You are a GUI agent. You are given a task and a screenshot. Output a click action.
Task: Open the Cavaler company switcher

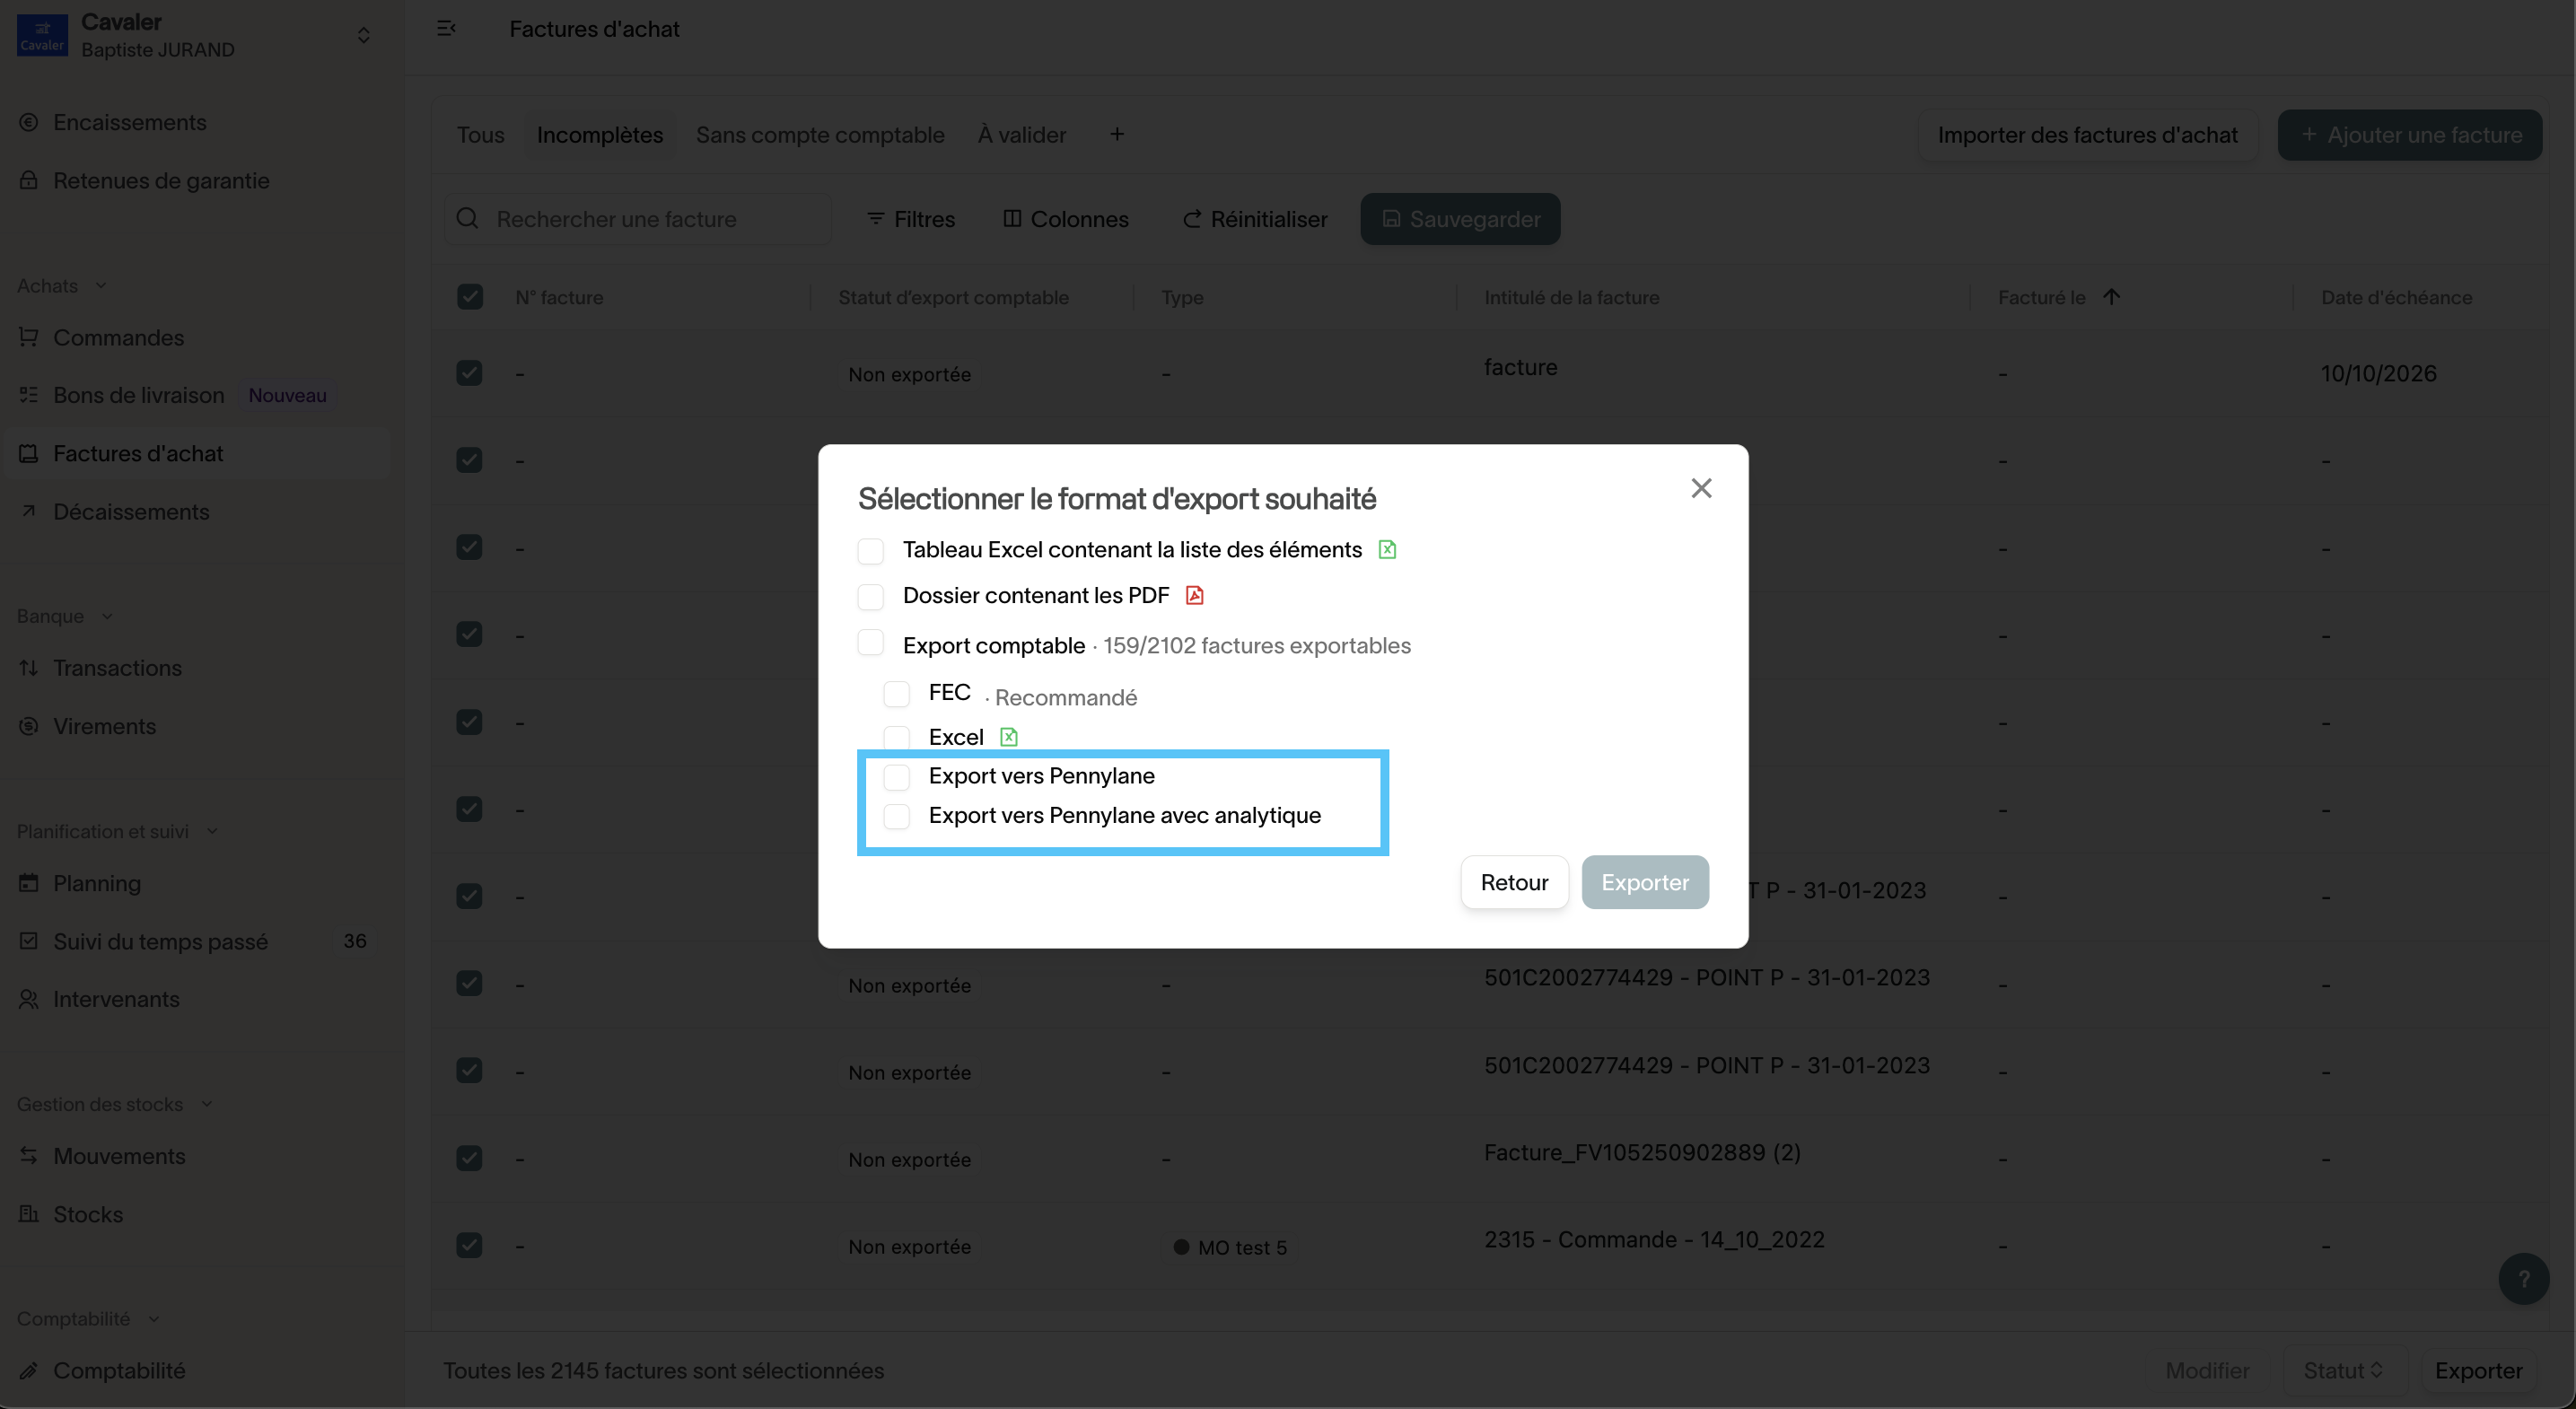[x=363, y=35]
